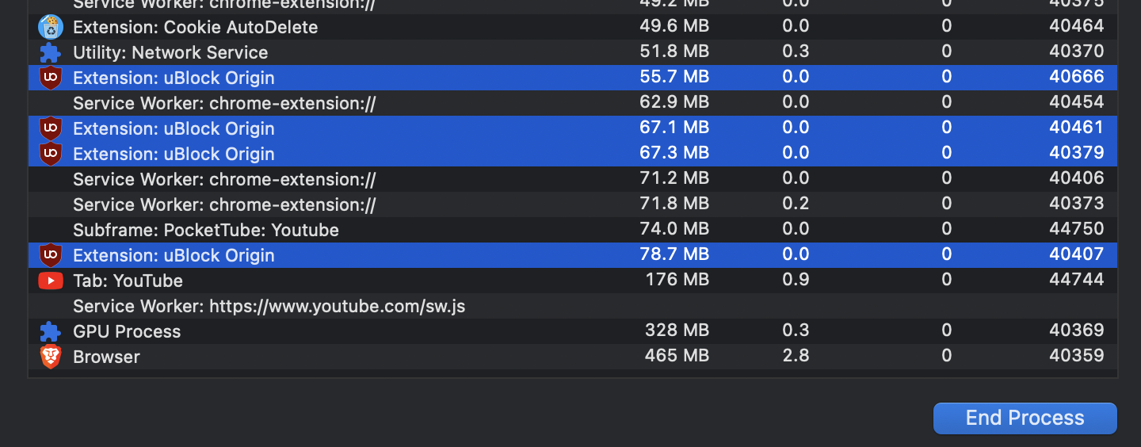Click the Network Service puzzle-piece icon
Image resolution: width=1141 pixels, height=447 pixels.
(x=51, y=52)
